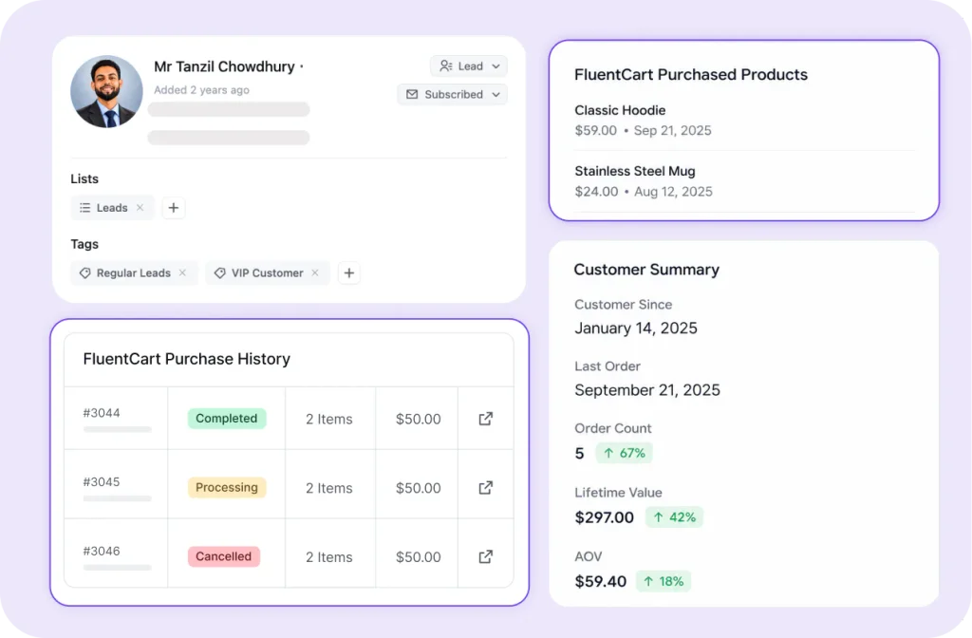Add contact to a new list
The image size is (972, 638).
(174, 208)
